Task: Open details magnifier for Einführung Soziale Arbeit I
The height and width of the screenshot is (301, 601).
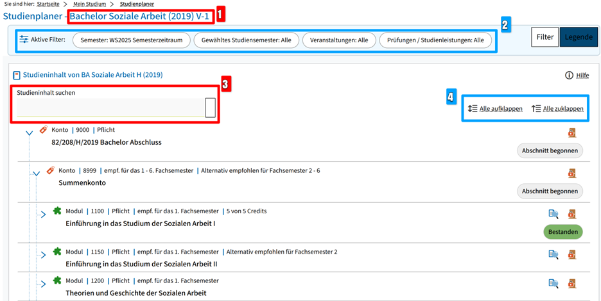Action: [x=553, y=214]
